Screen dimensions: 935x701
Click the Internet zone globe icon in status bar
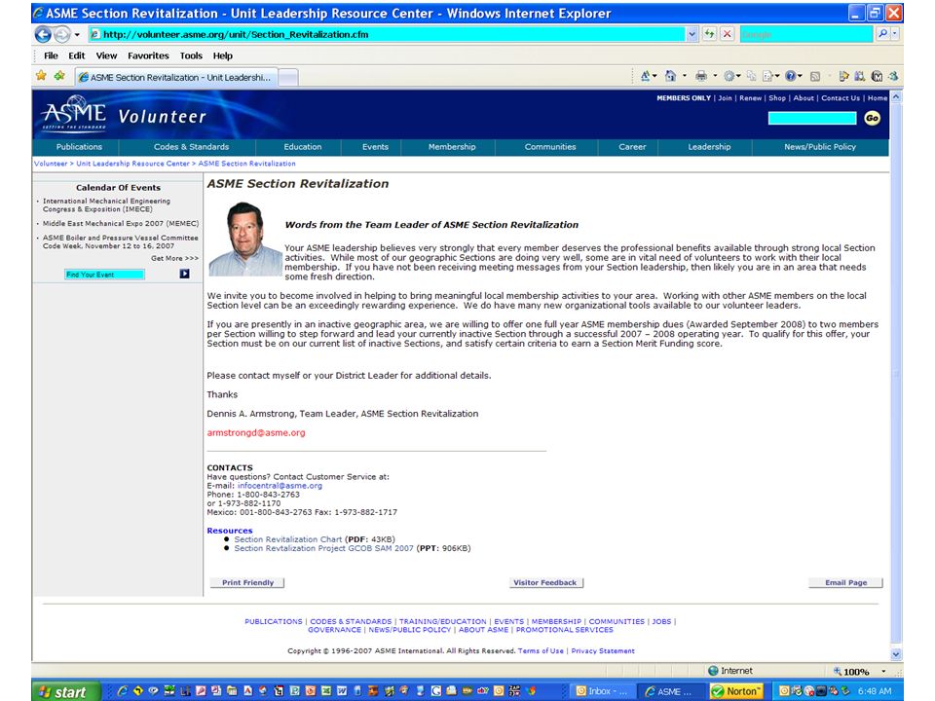(x=713, y=671)
